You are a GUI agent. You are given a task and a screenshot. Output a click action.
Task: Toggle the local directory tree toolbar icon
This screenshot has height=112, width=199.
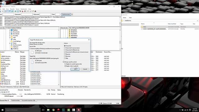pyautogui.click(x=7, y=11)
